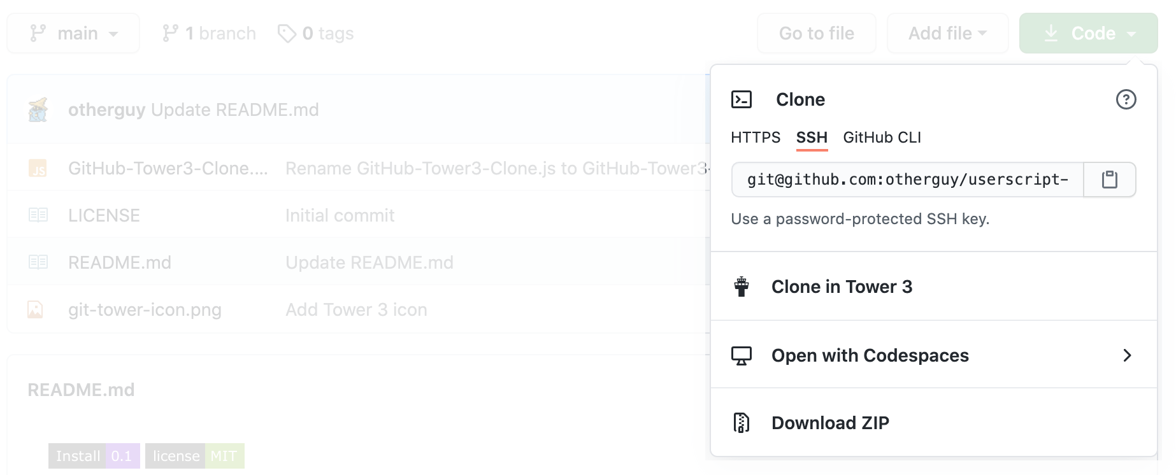The image size is (1176, 475).
Task: Choose Download ZIP
Action: [934, 423]
